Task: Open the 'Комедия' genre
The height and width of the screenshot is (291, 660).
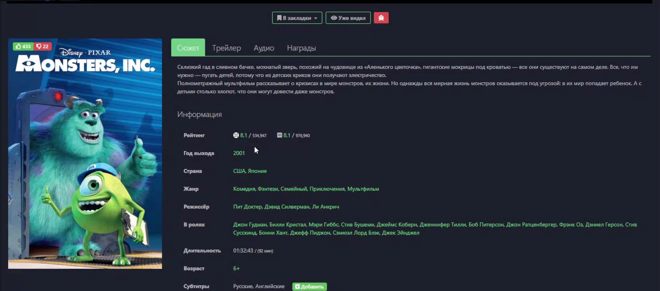Action: [244, 189]
